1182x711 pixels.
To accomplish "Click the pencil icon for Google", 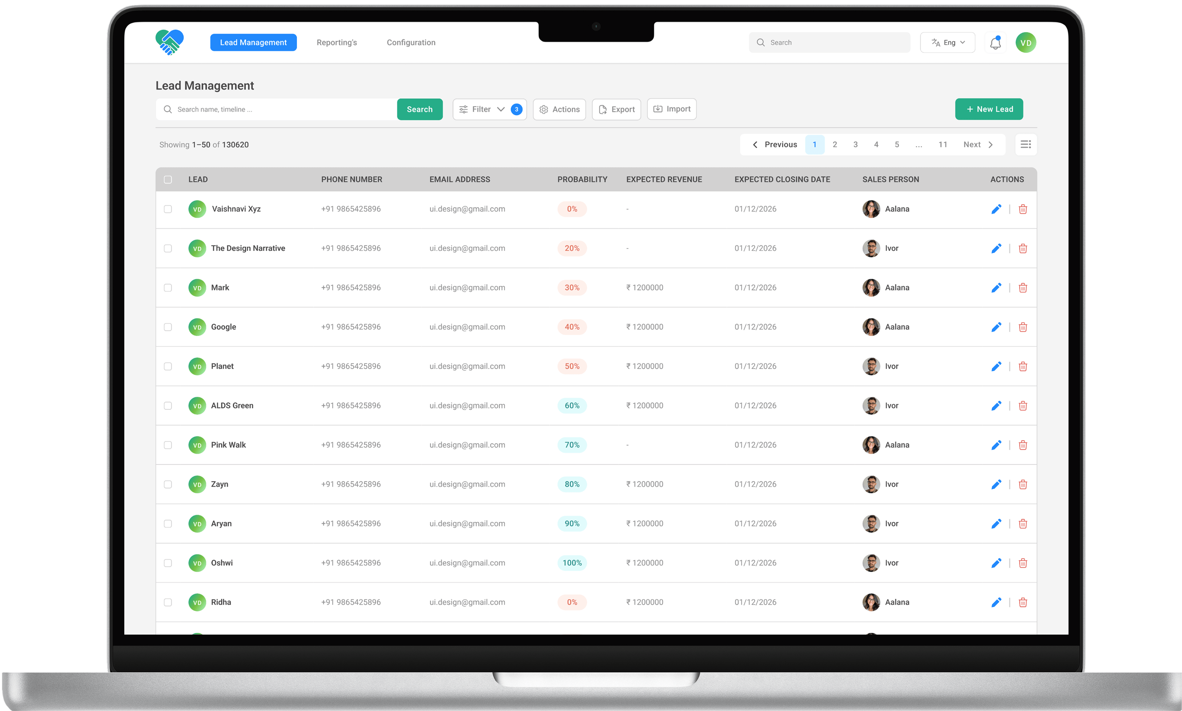I will (996, 327).
